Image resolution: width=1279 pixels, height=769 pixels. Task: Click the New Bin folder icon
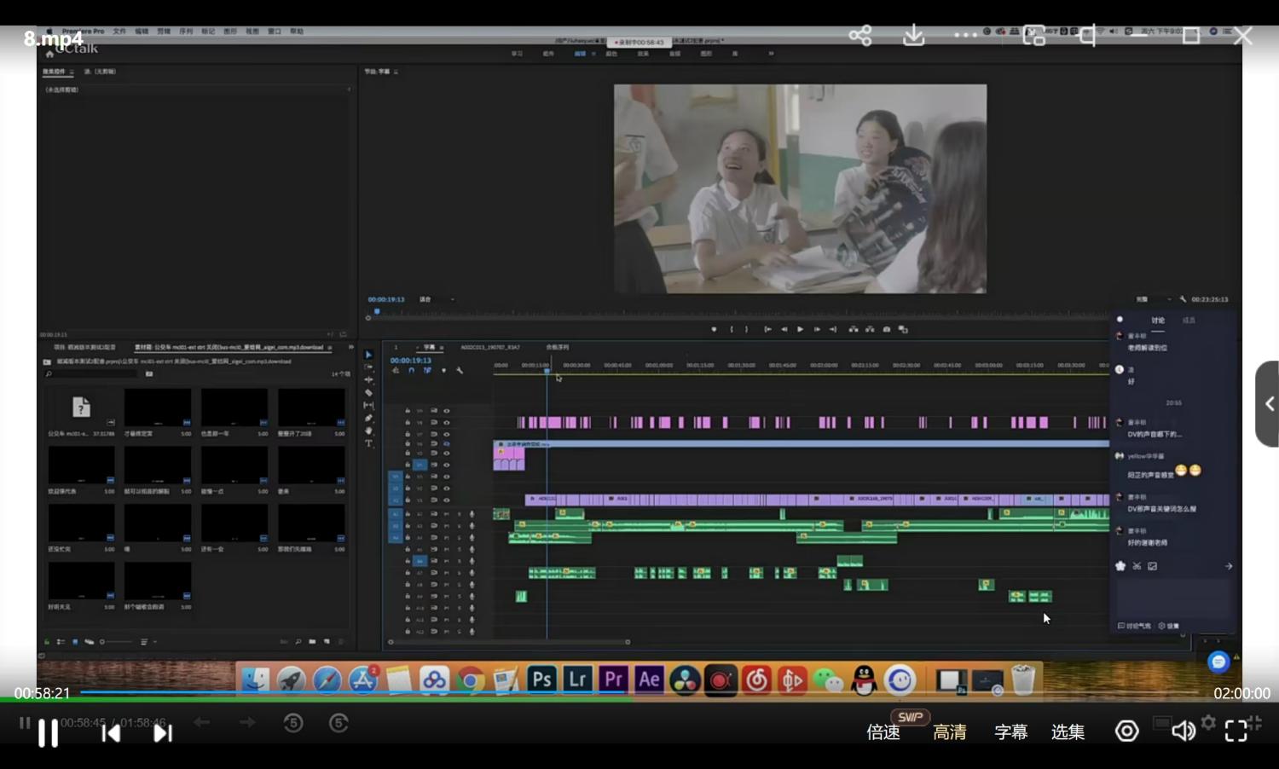tap(312, 641)
